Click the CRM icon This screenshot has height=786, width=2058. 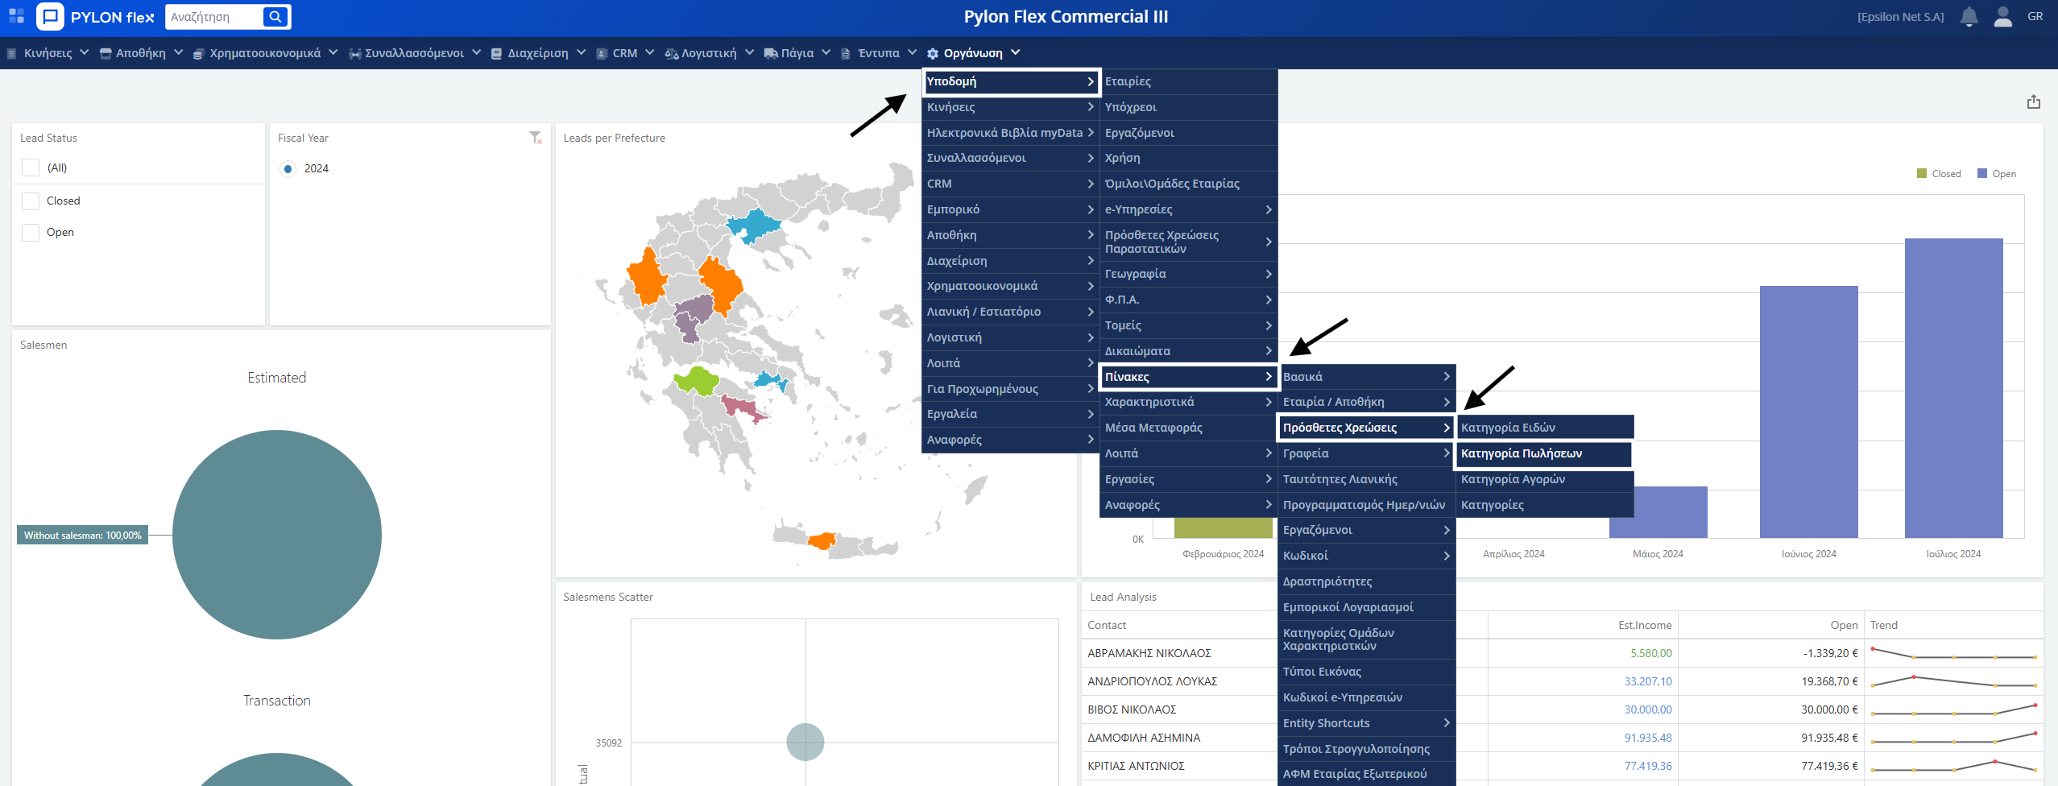(601, 53)
